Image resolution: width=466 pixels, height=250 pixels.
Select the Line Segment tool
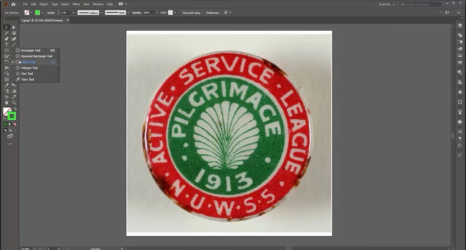pyautogui.click(x=14, y=44)
